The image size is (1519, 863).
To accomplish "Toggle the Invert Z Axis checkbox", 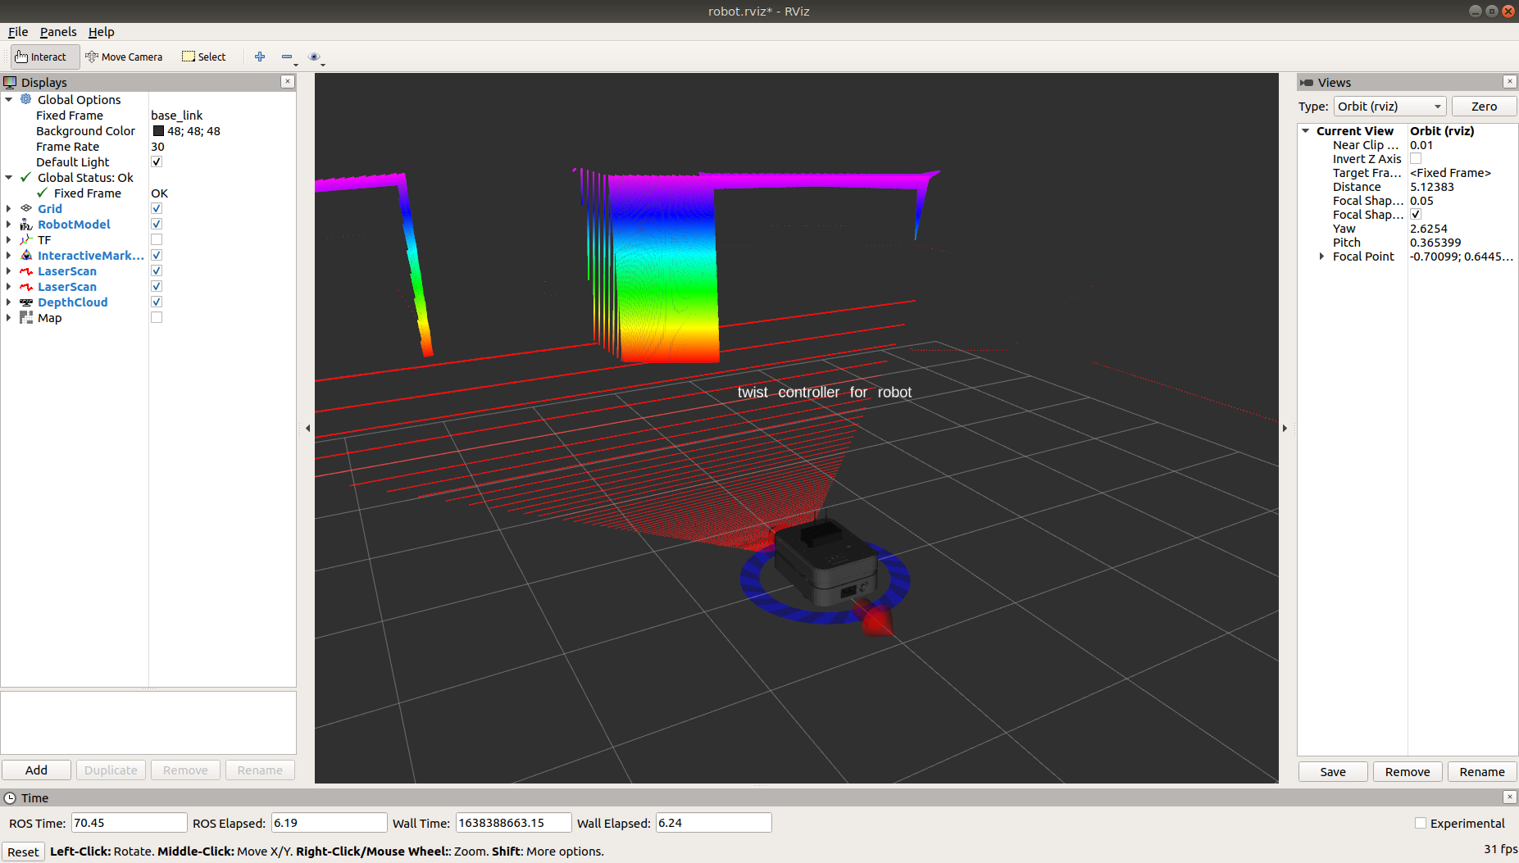I will [x=1416, y=159].
